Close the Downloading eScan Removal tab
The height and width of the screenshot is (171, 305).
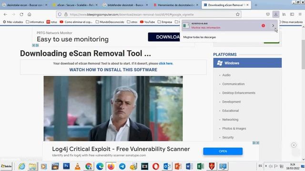247,5
